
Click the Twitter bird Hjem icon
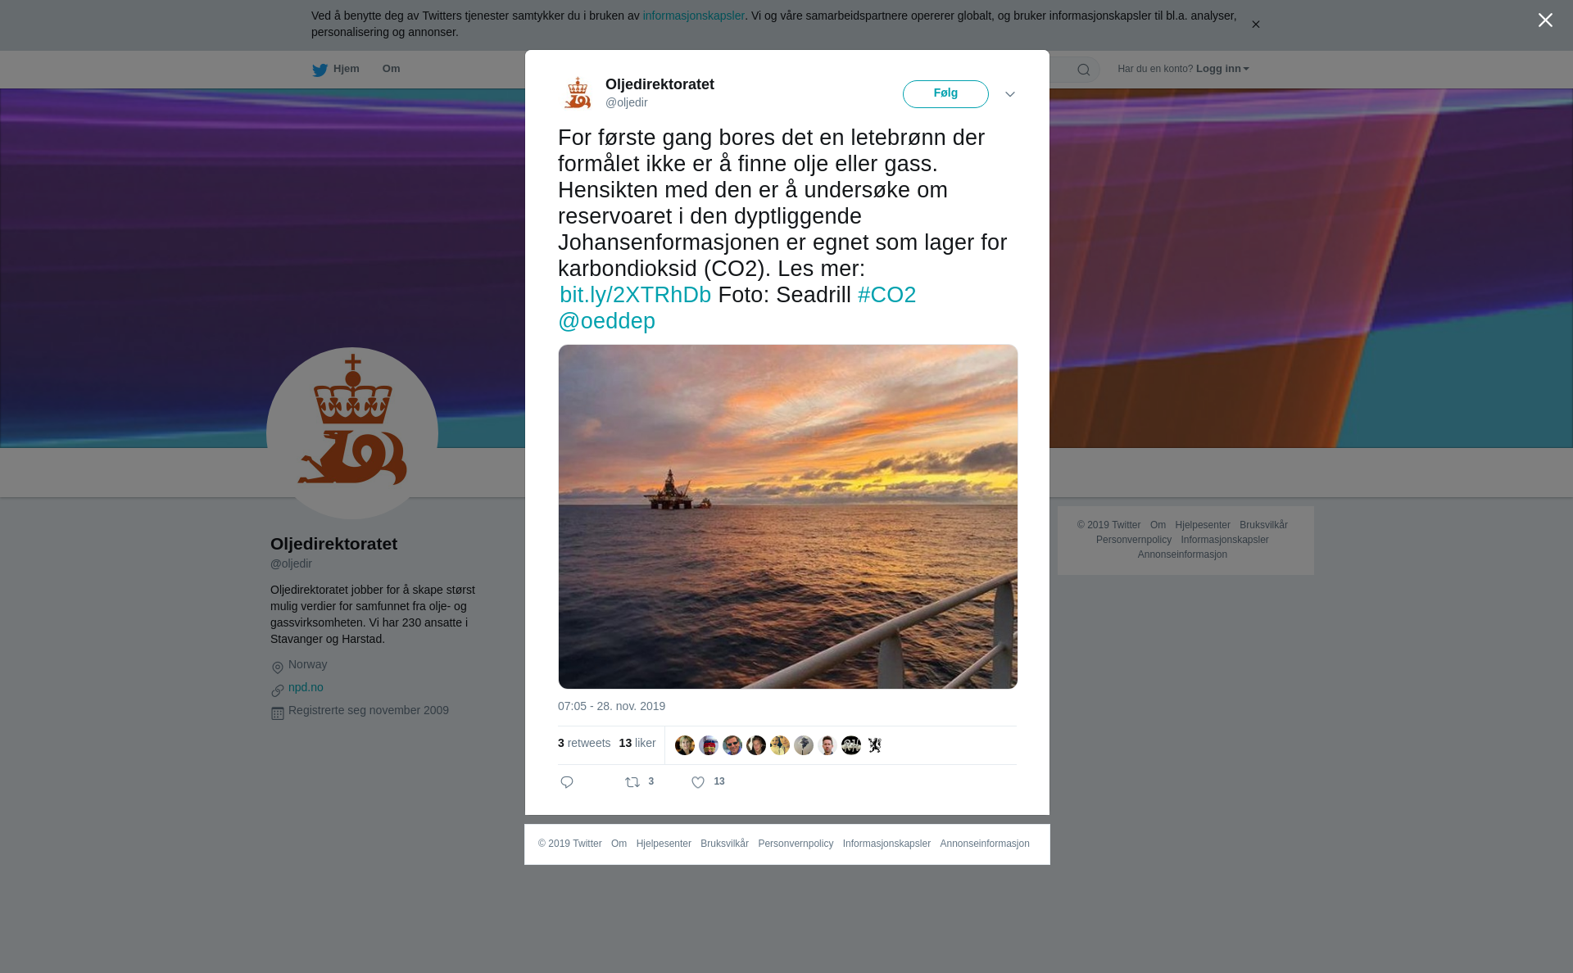point(320,70)
